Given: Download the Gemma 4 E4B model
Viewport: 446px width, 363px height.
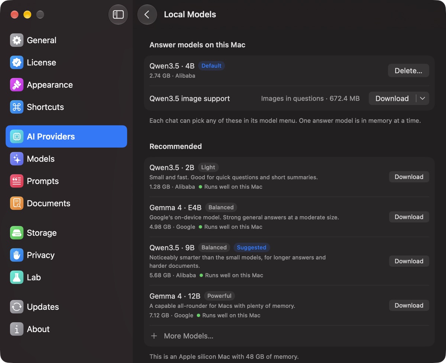Looking at the screenshot, I should [x=409, y=217].
